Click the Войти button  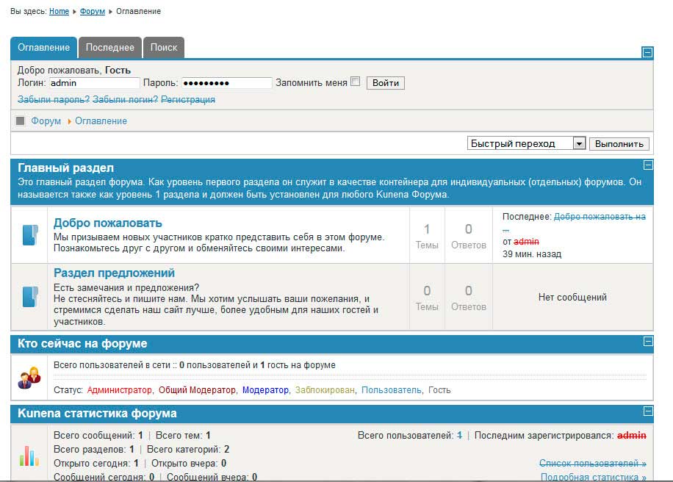[x=386, y=83]
